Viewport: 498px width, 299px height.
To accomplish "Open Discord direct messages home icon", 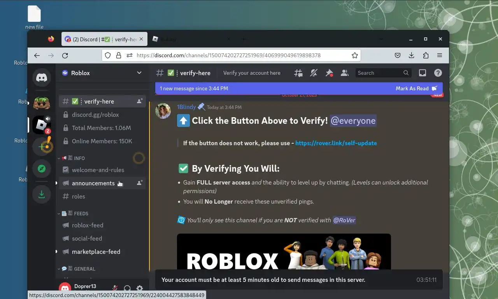I will tap(42, 77).
